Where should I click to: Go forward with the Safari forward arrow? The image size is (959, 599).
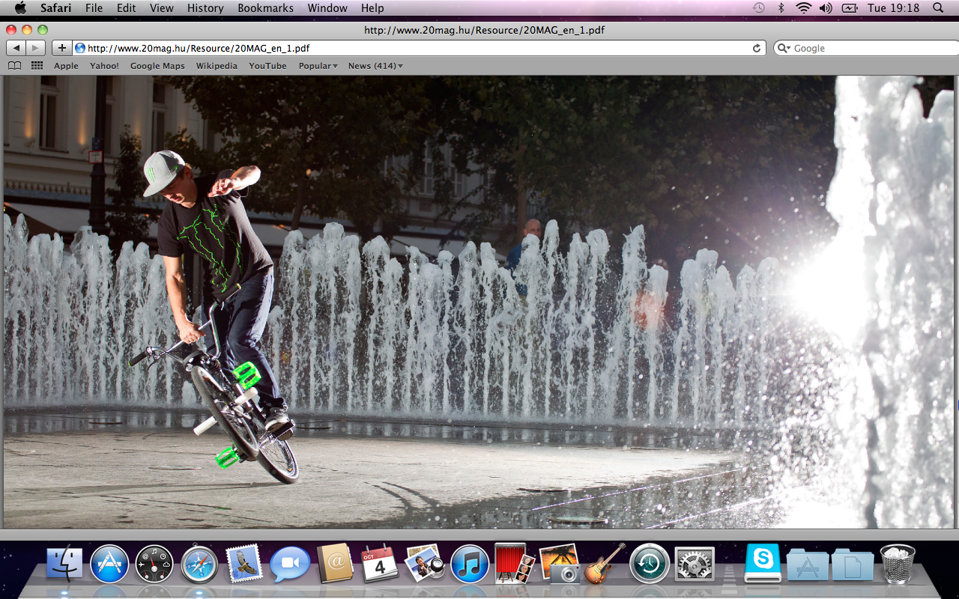pyautogui.click(x=36, y=48)
